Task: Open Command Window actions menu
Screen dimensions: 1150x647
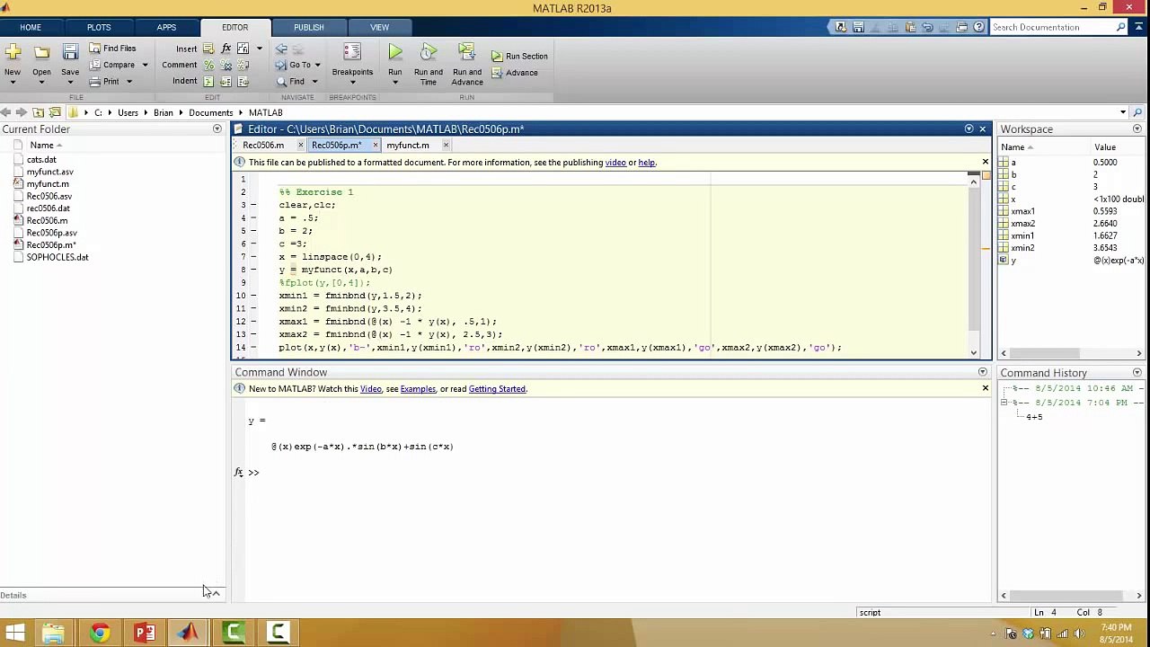Action: [983, 372]
